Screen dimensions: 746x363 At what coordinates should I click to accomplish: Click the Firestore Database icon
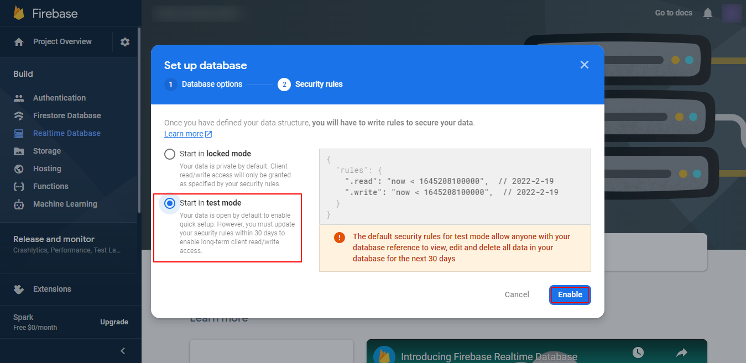pos(19,115)
